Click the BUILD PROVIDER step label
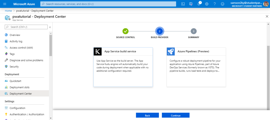The image size is (270, 120). 160,37
